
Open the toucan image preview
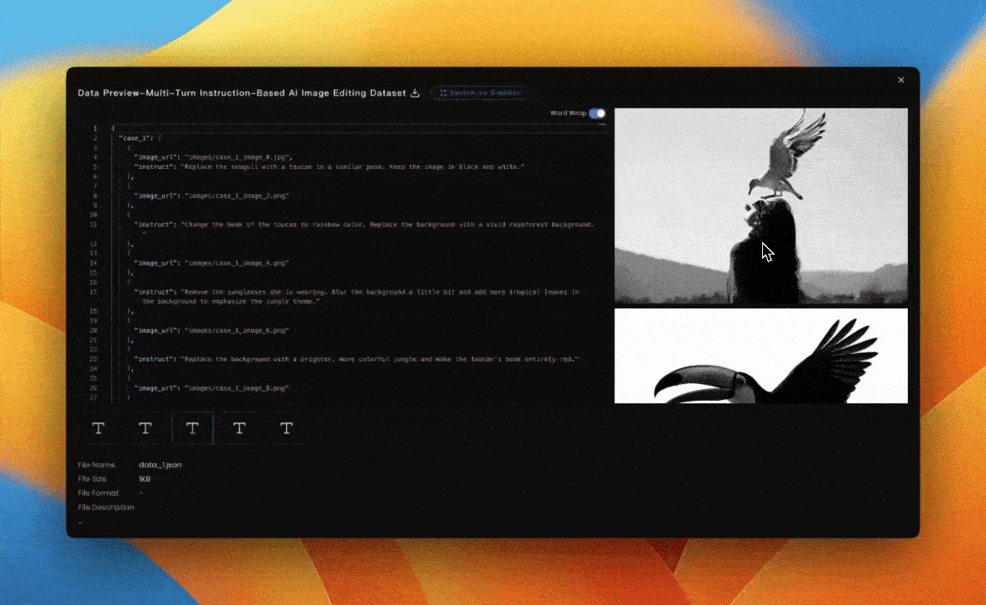(x=761, y=355)
